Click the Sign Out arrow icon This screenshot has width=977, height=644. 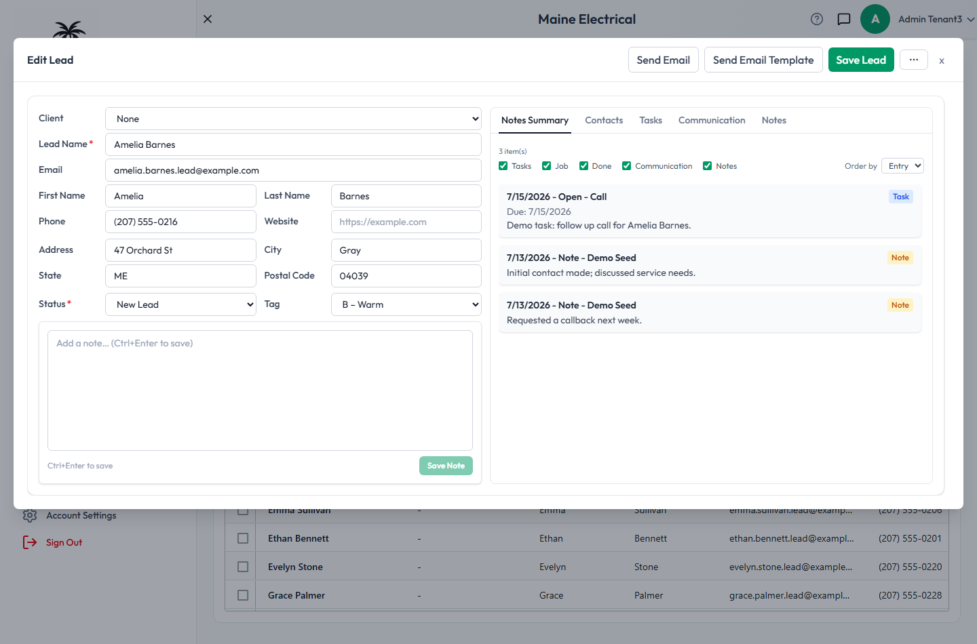point(30,542)
